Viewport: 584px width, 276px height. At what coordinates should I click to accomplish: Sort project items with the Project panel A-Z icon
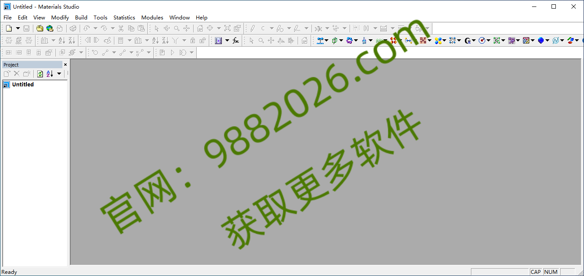click(50, 74)
